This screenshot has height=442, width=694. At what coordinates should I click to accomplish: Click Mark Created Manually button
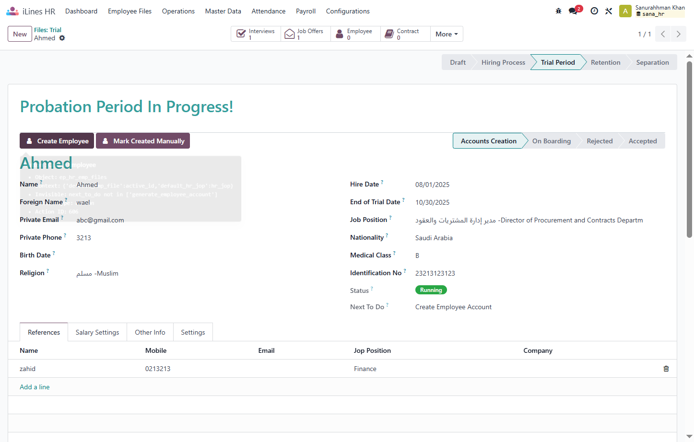143,141
